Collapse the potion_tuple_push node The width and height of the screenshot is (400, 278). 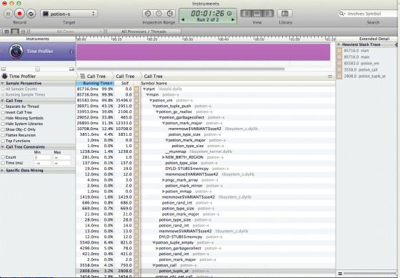pos(154,106)
